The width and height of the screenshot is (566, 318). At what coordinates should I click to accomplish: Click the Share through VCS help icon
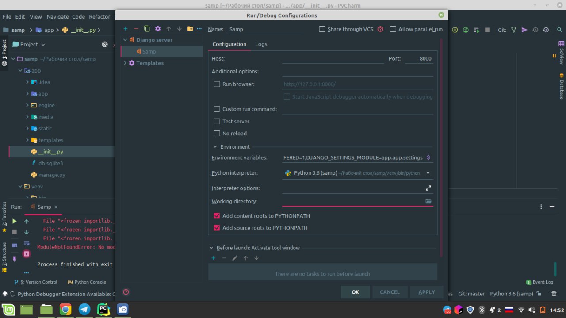pos(380,29)
